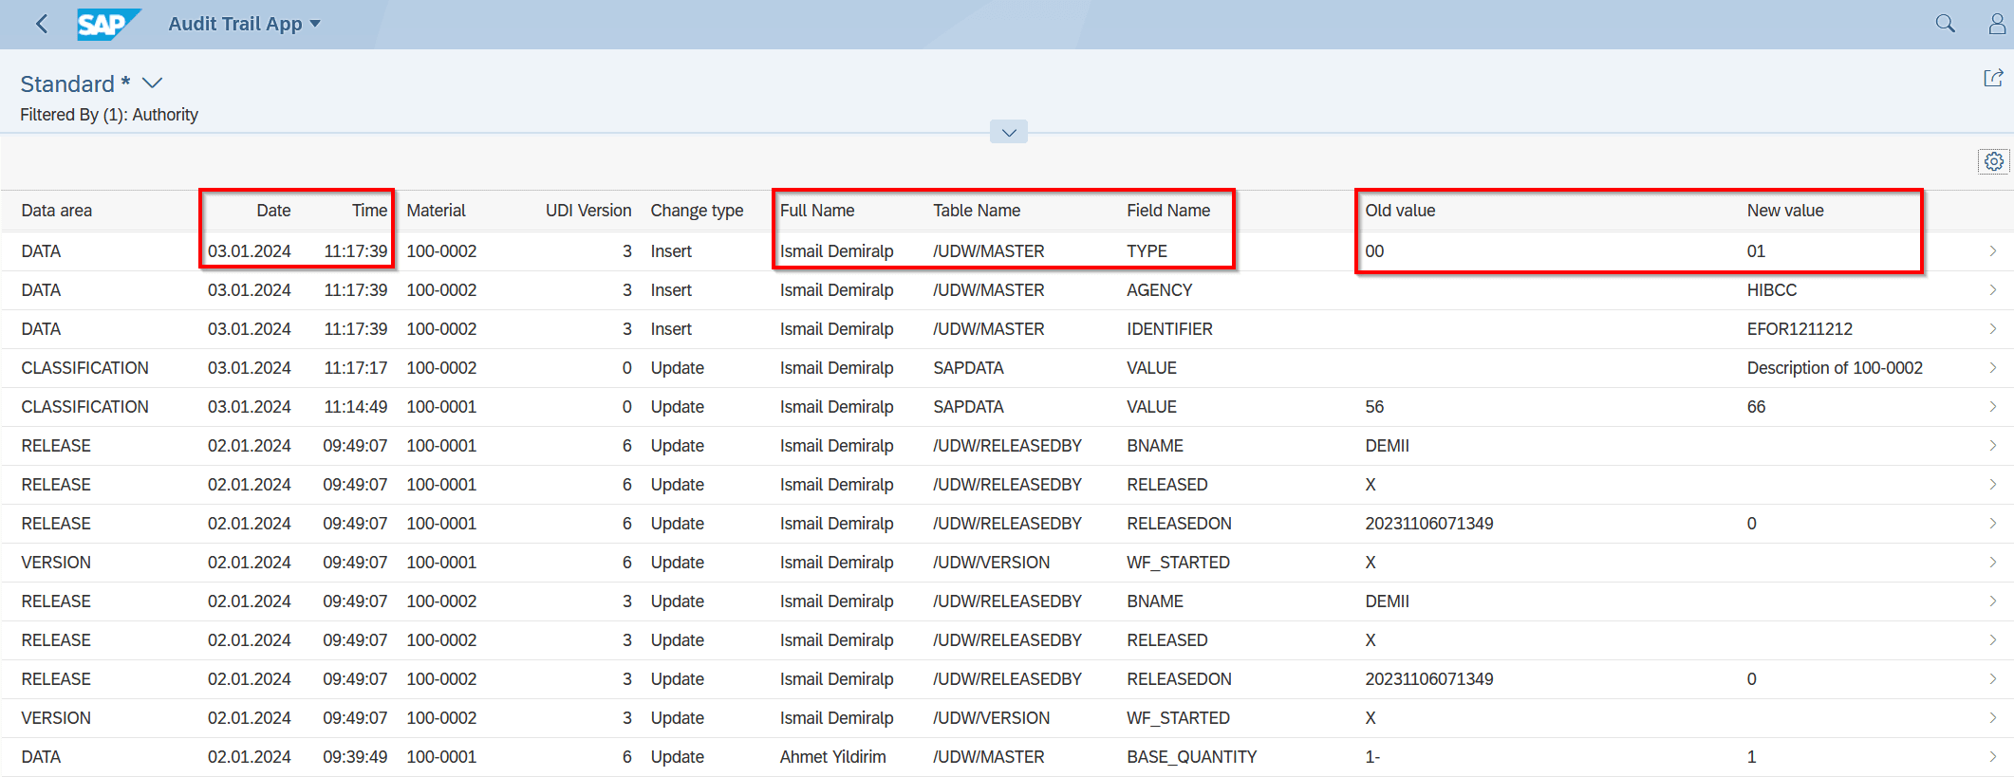The width and height of the screenshot is (2014, 777).
Task: Click the New value column header
Action: tap(1785, 211)
